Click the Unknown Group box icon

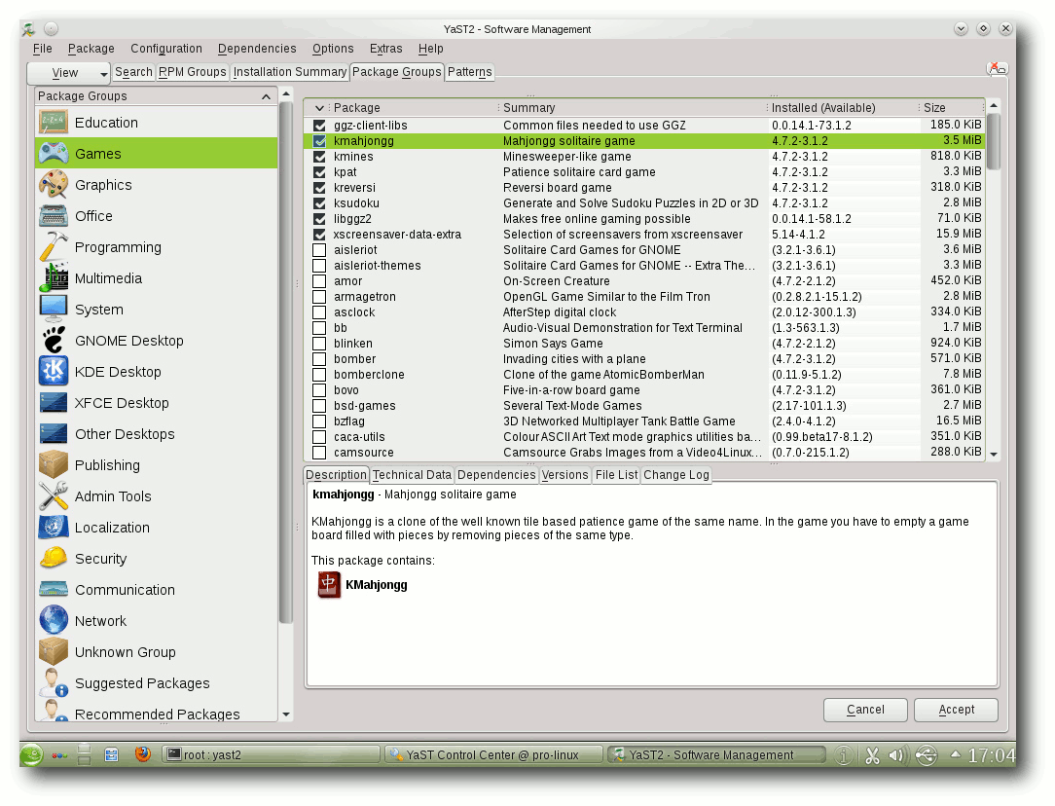click(x=54, y=652)
